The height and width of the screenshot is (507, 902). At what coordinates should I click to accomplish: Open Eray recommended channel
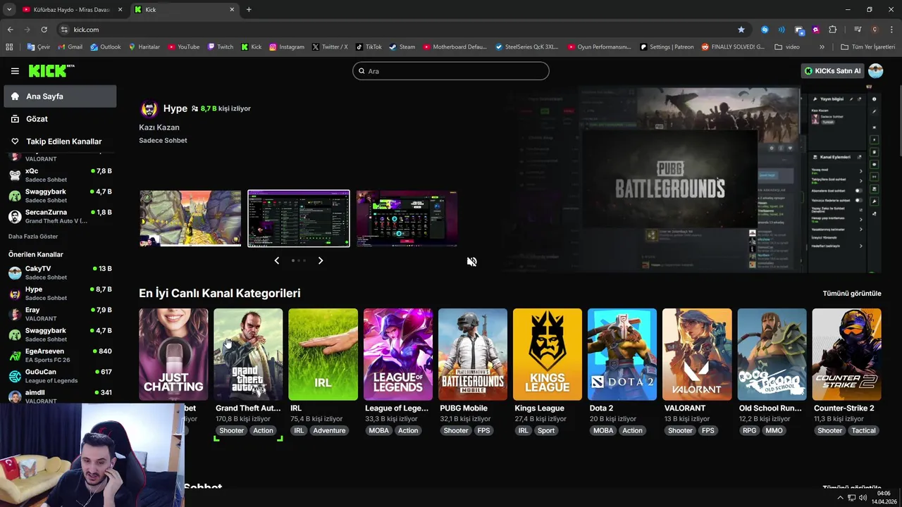[60, 313]
